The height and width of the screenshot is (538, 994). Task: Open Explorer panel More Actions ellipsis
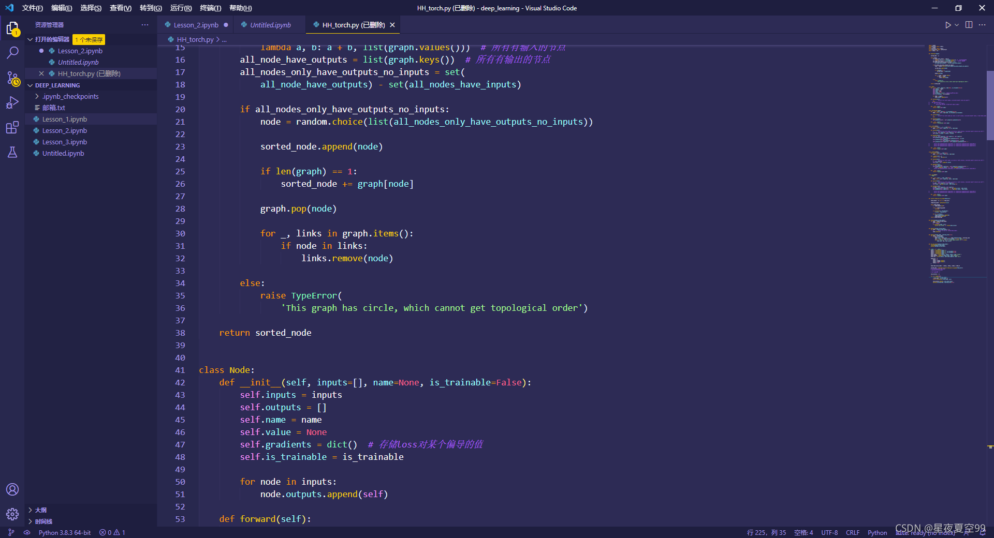145,25
